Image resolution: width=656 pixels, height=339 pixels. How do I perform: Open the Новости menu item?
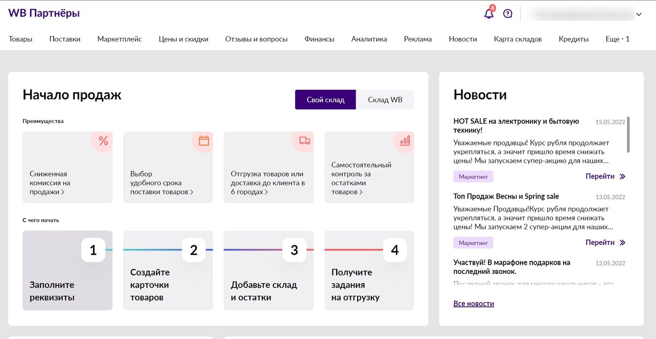(463, 39)
